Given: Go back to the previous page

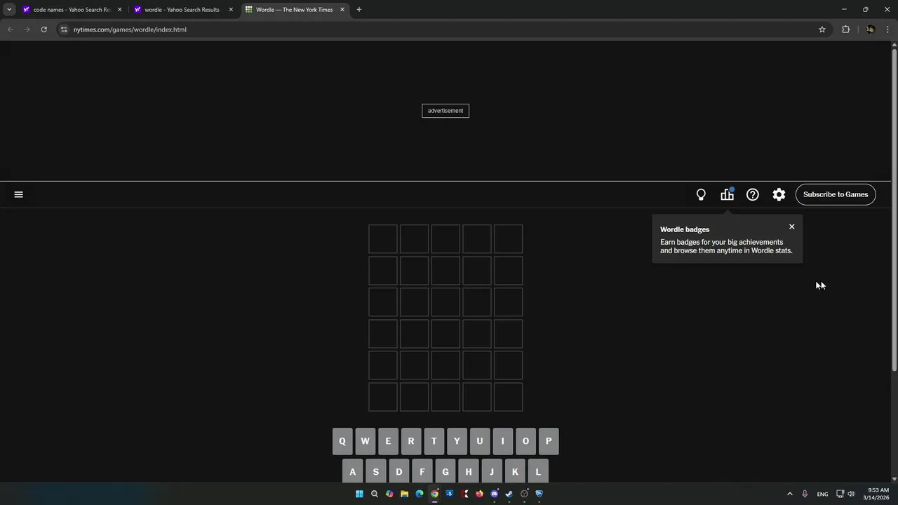Looking at the screenshot, I should click(x=10, y=29).
